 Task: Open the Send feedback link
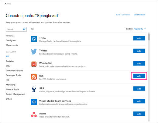(x=139, y=15)
